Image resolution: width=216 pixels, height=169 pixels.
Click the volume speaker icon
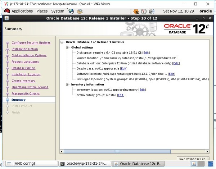tap(152, 12)
